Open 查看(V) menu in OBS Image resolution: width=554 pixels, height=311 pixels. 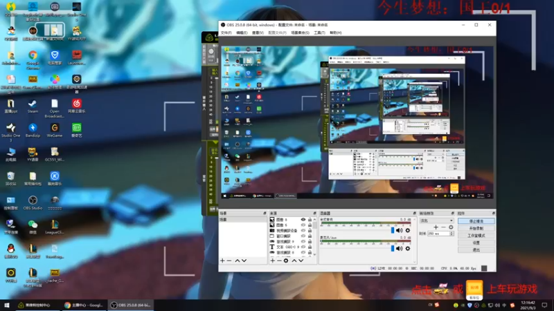pyautogui.click(x=258, y=32)
